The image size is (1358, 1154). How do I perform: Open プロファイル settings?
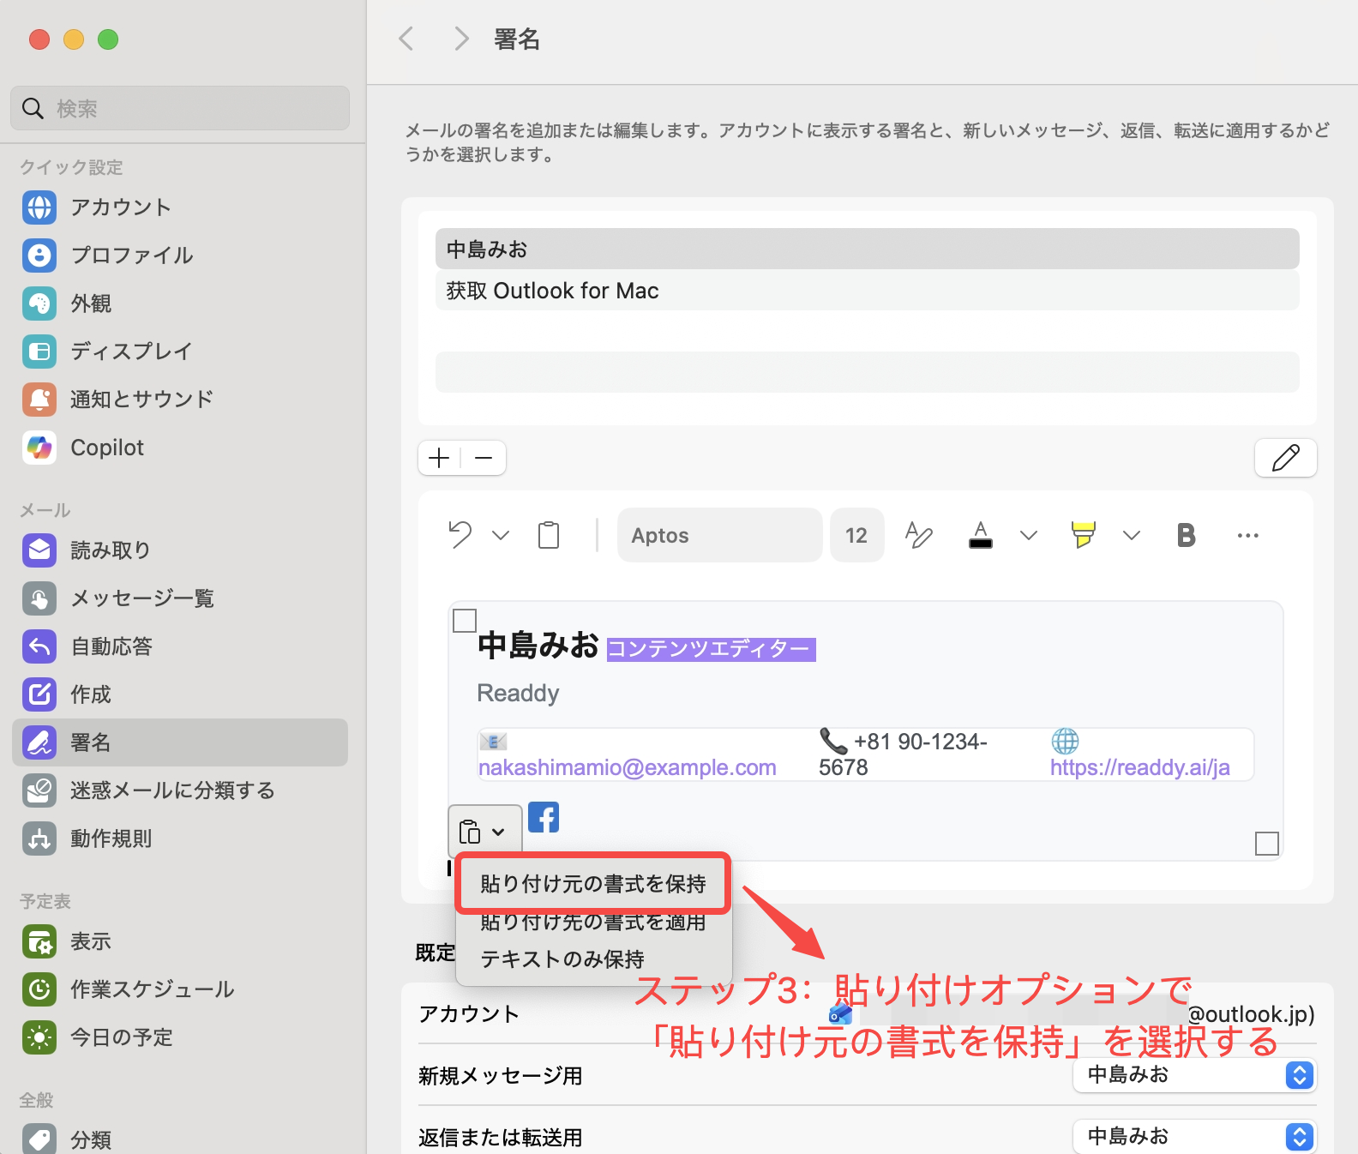pos(180,255)
